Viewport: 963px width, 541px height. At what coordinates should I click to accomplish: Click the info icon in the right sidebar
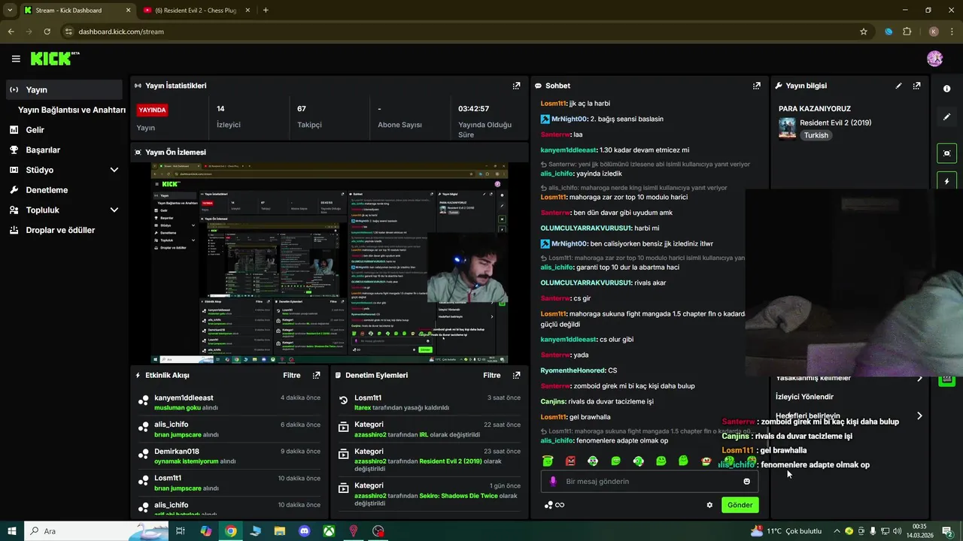[x=946, y=89]
